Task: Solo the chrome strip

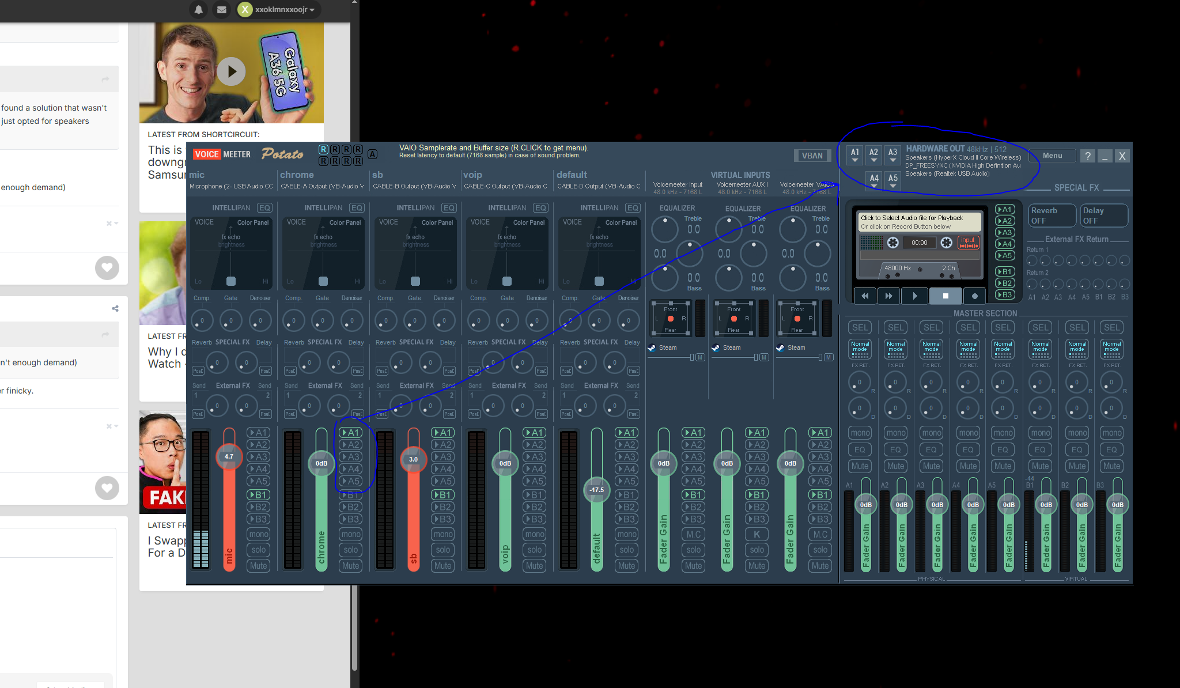Action: [x=351, y=550]
